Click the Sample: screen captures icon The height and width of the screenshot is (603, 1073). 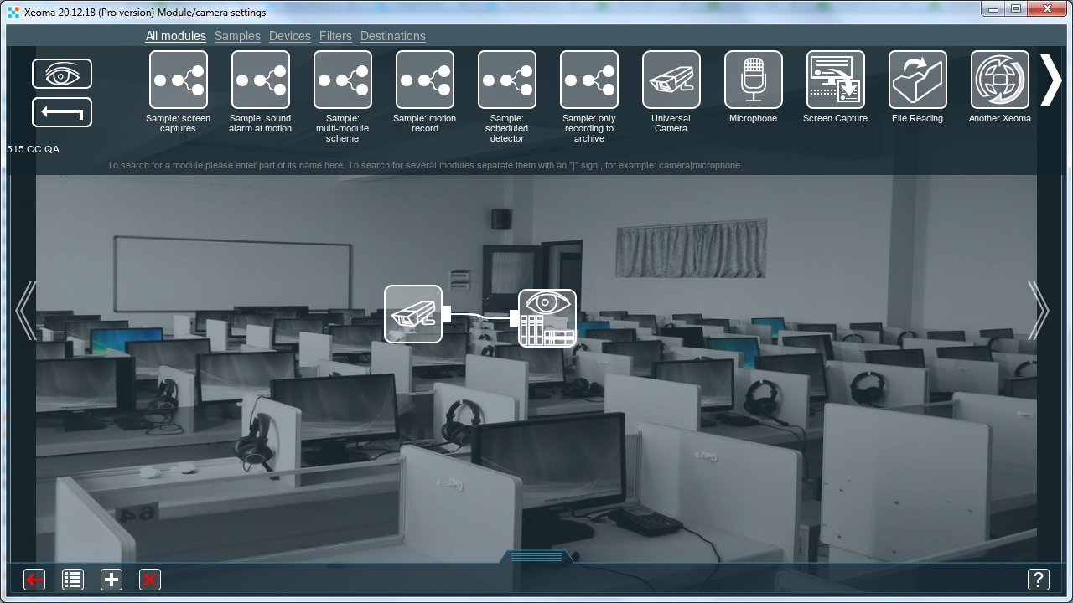point(178,80)
